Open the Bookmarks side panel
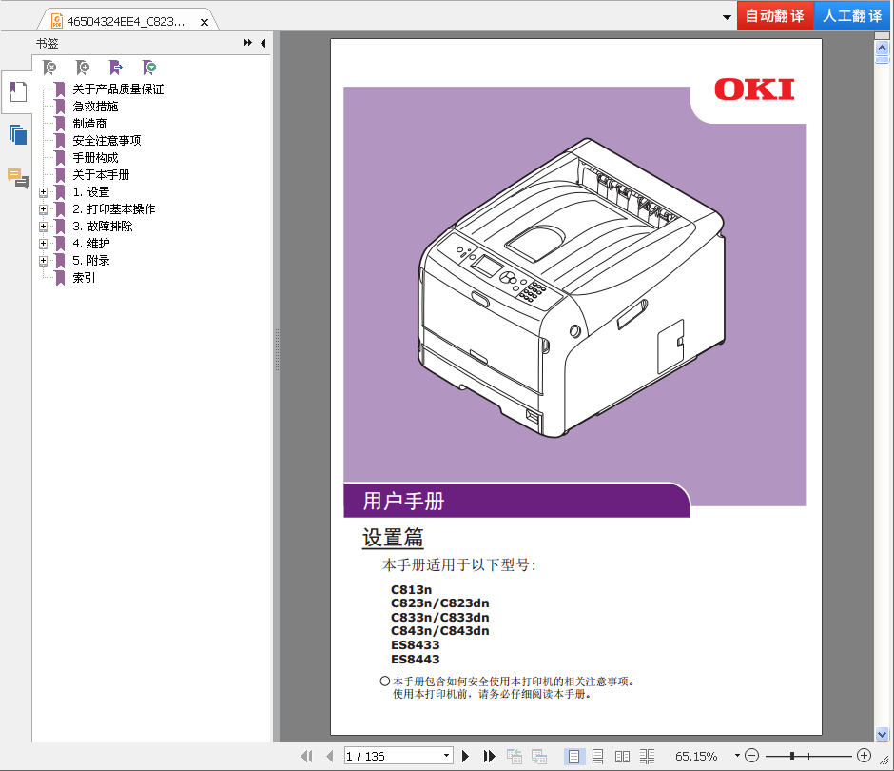894x771 pixels. (18, 91)
